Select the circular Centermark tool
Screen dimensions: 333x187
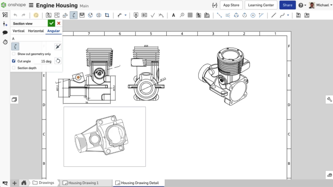point(253,15)
